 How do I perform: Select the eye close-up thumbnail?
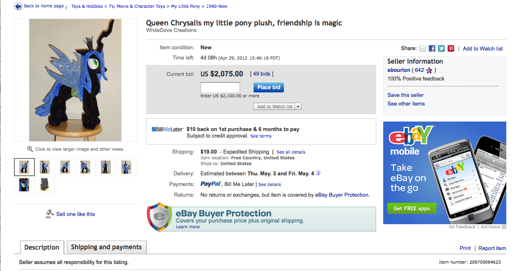[x=24, y=185]
